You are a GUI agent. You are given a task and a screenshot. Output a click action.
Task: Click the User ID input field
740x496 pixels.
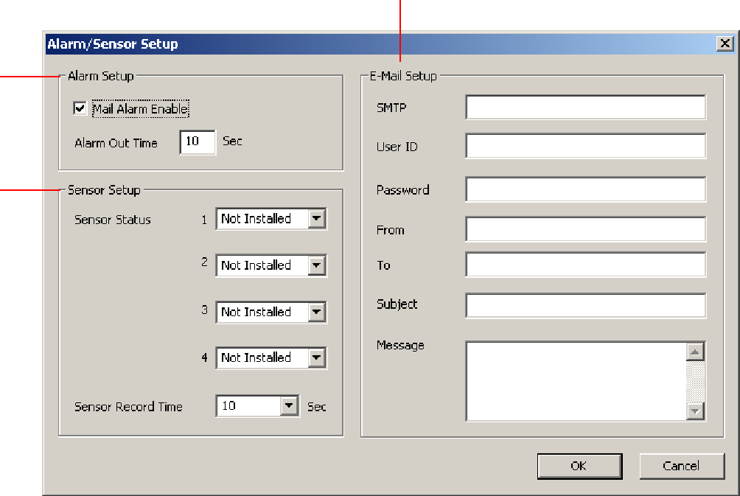tap(586, 146)
